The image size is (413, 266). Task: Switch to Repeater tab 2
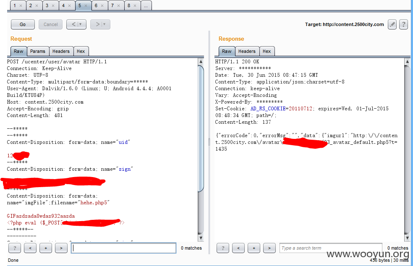click(x=31, y=5)
